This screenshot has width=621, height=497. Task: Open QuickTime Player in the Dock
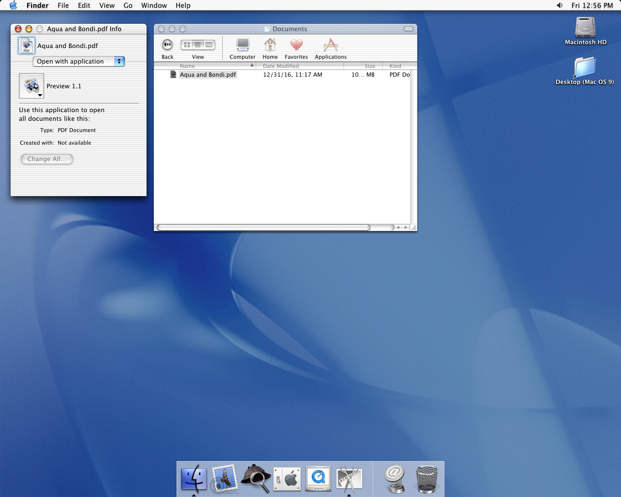point(318,479)
